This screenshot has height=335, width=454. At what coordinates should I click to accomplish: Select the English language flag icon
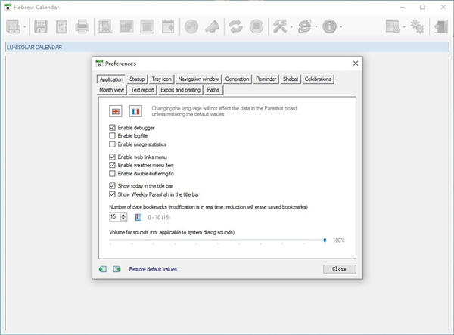tap(116, 111)
